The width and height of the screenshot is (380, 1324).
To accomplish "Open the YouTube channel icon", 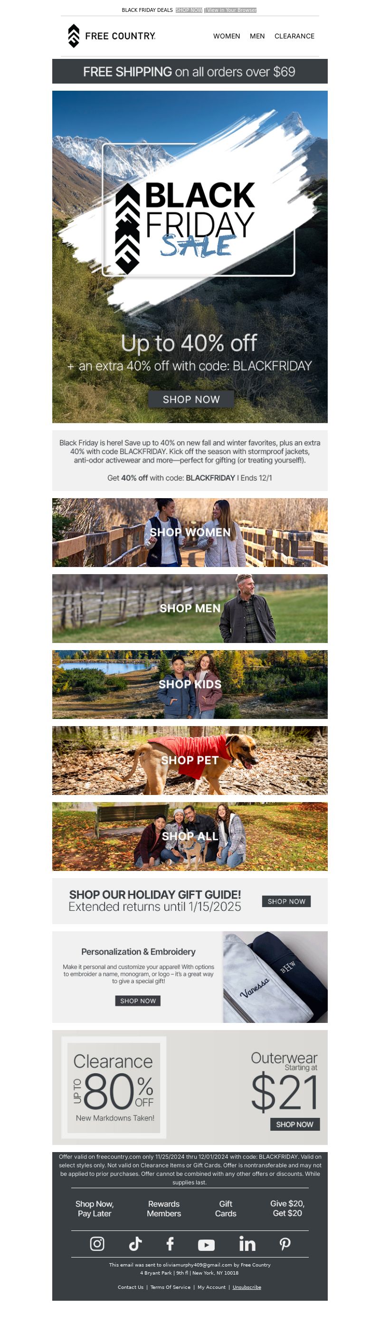I will pos(206,1244).
